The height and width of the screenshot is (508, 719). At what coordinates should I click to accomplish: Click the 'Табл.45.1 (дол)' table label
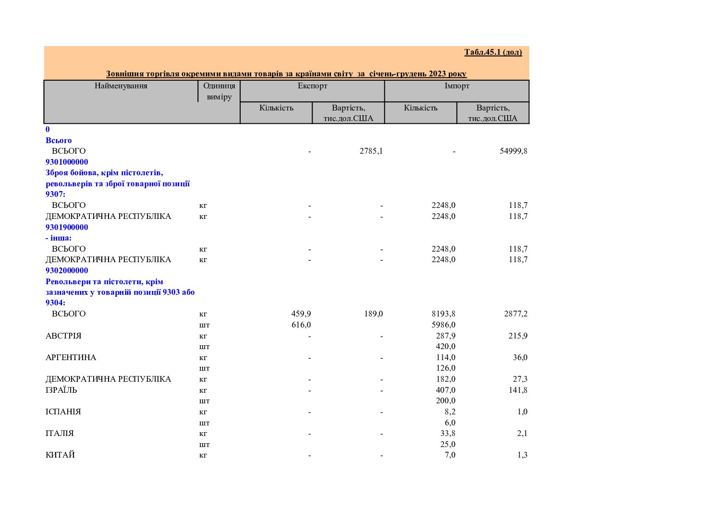point(493,52)
